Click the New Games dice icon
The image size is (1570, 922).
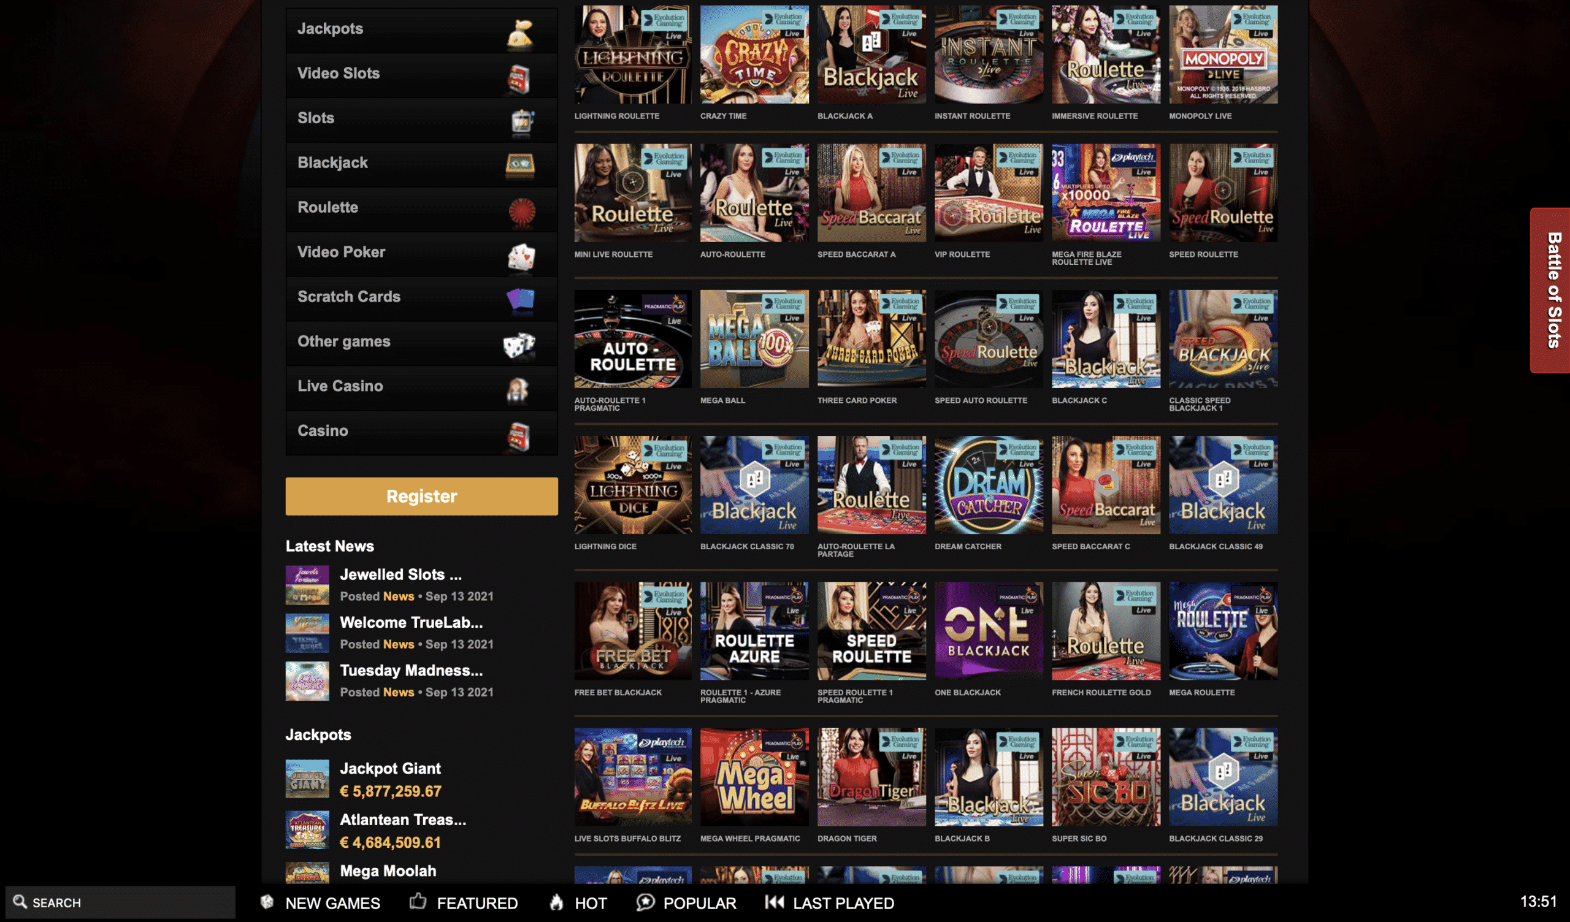click(267, 901)
